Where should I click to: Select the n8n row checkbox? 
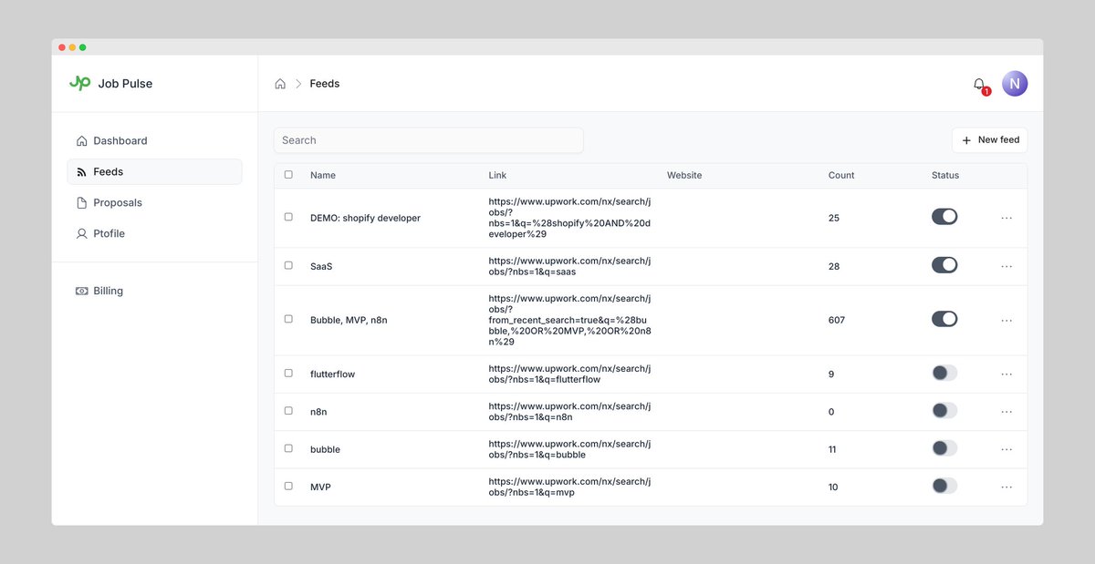[x=288, y=411]
